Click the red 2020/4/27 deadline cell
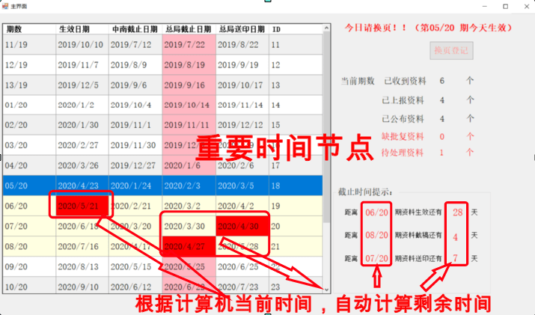Viewport: 535px width, 315px height. [x=189, y=245]
